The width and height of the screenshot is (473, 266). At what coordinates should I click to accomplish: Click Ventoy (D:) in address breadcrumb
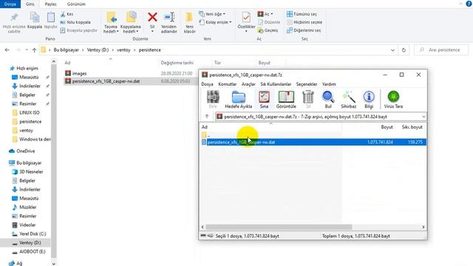pos(98,50)
